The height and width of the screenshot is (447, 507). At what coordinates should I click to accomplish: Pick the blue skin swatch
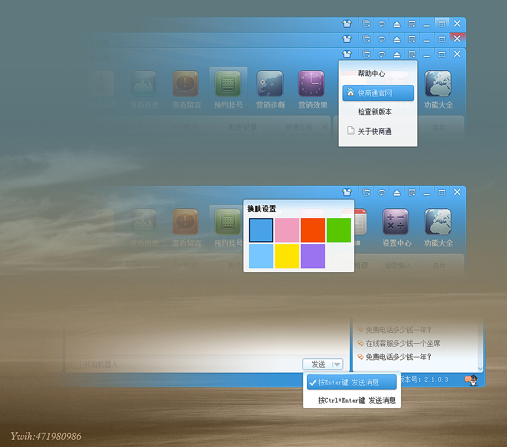pyautogui.click(x=261, y=231)
